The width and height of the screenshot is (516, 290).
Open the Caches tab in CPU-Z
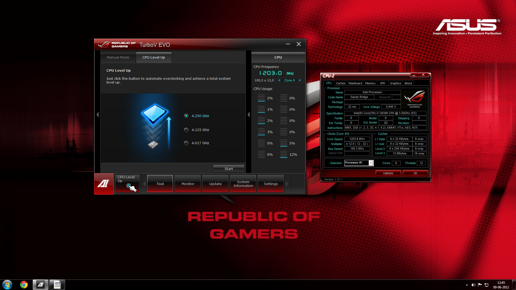pos(341,83)
